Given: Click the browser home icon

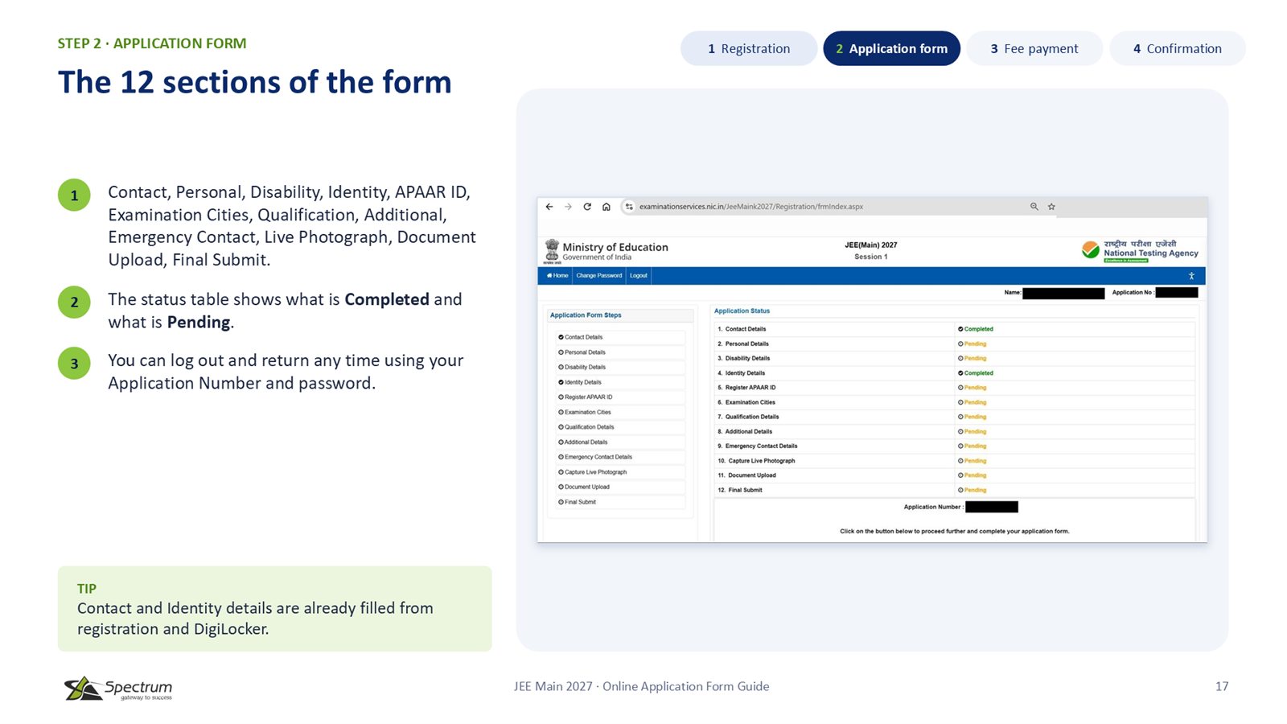Looking at the screenshot, I should coord(606,207).
